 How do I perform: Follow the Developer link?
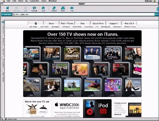(x=117, y=27)
